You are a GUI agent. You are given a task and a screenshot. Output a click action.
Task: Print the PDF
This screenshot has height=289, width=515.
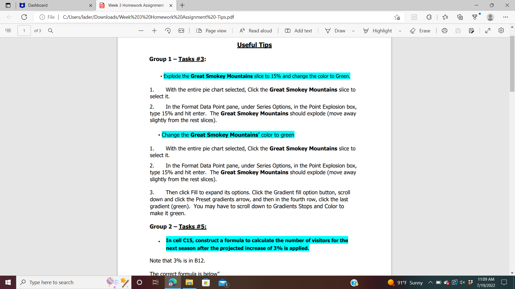(x=444, y=31)
